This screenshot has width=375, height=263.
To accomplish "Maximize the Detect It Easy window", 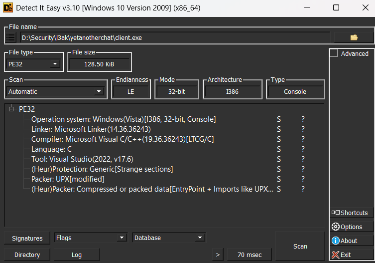I will pyautogui.click(x=336, y=7).
